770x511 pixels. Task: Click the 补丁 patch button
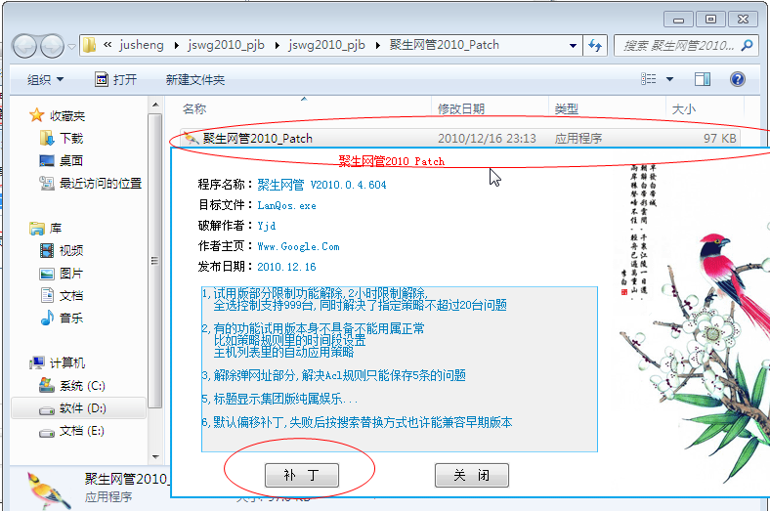302,475
